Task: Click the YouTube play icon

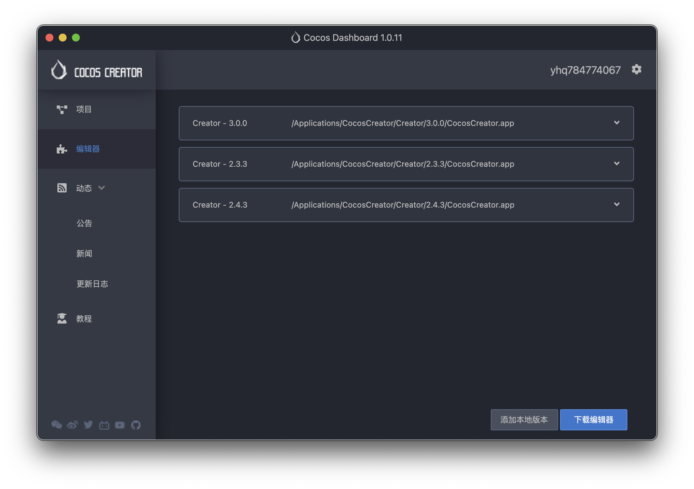Action: pos(120,425)
